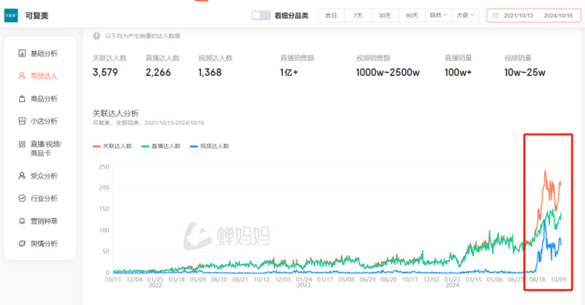Open the 行业分析 icon
The width and height of the screenshot is (585, 305).
pyautogui.click(x=23, y=198)
